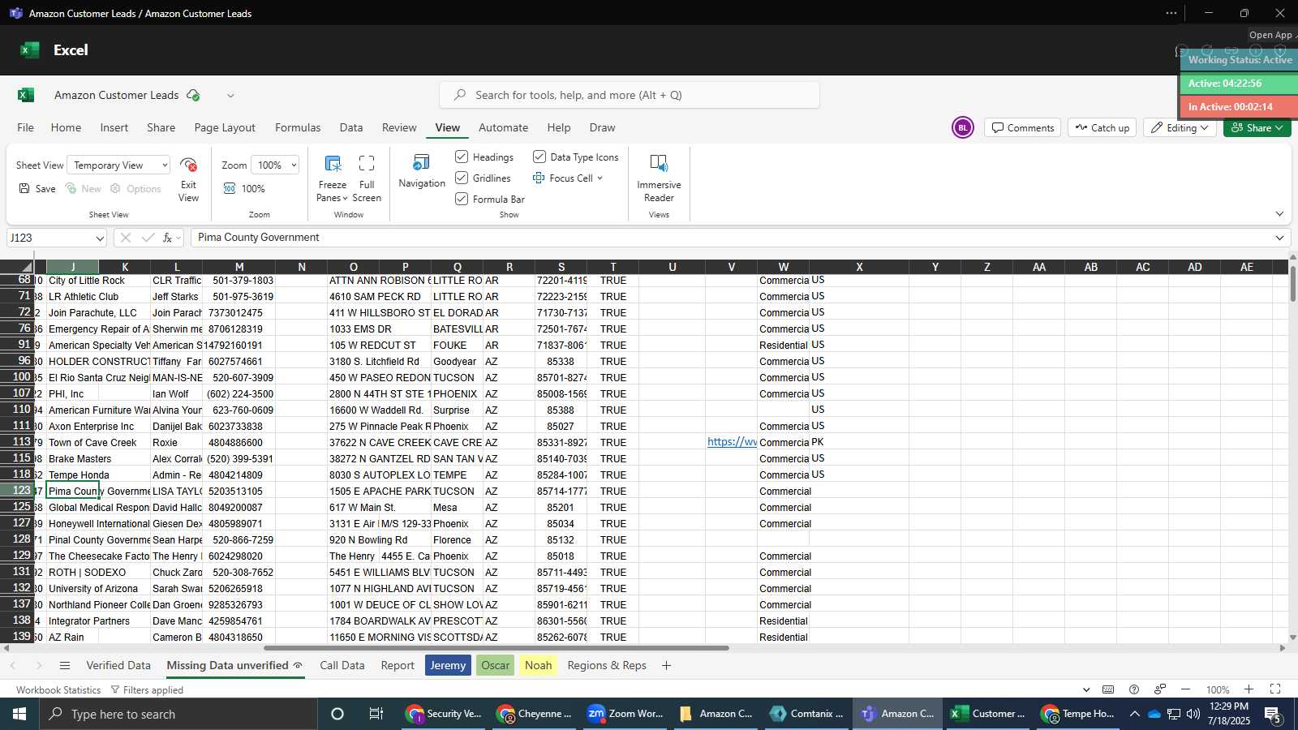
Task: Open keyboard shortcuts icon in status bar
Action: (x=1108, y=689)
